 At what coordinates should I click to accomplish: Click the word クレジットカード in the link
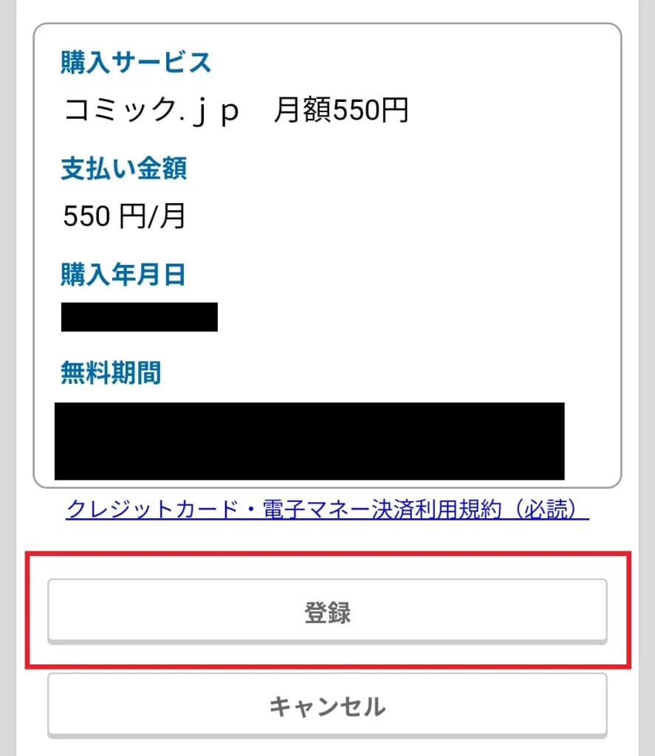152,509
